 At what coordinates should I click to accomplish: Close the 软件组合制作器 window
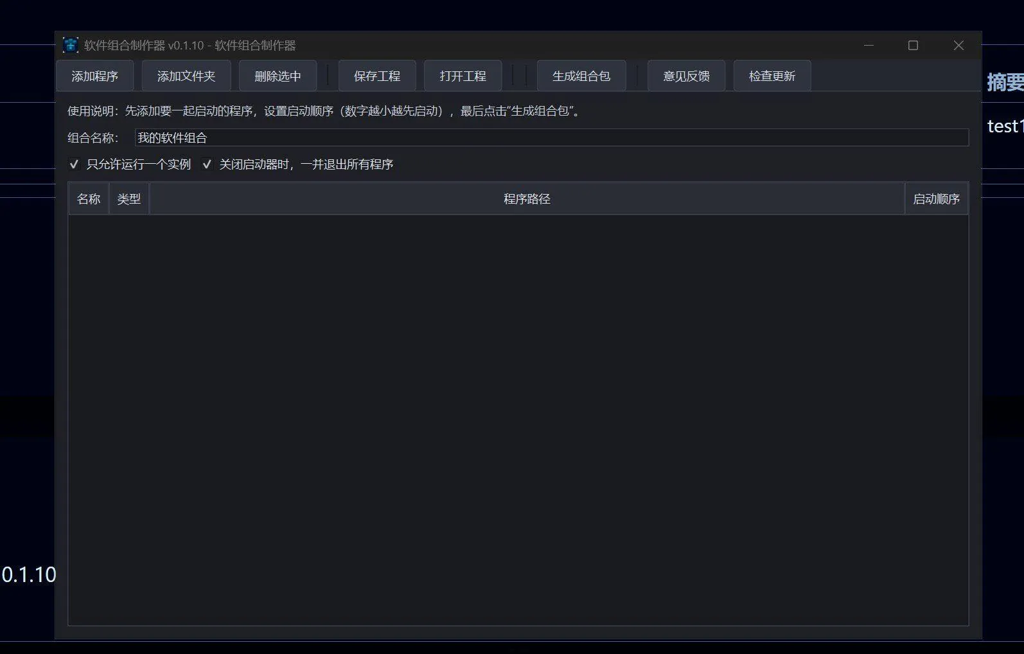(958, 46)
